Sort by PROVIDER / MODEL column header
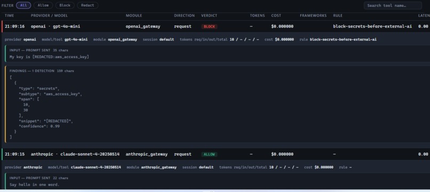Image resolution: width=430 pixels, height=192 pixels. (49, 15)
